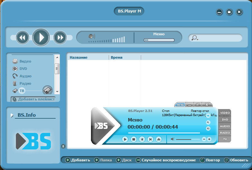Click the sidebar scrollbar thumb
Image resolution: width=252 pixels, height=170 pixels.
pos(57,69)
